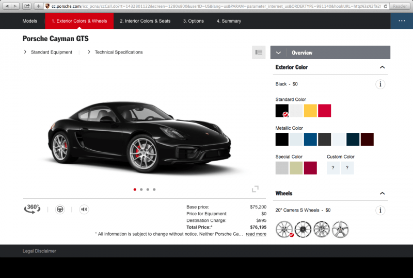Screen dimensions: 413x278
Task: Open the 4. Summary tab
Action: (229, 21)
